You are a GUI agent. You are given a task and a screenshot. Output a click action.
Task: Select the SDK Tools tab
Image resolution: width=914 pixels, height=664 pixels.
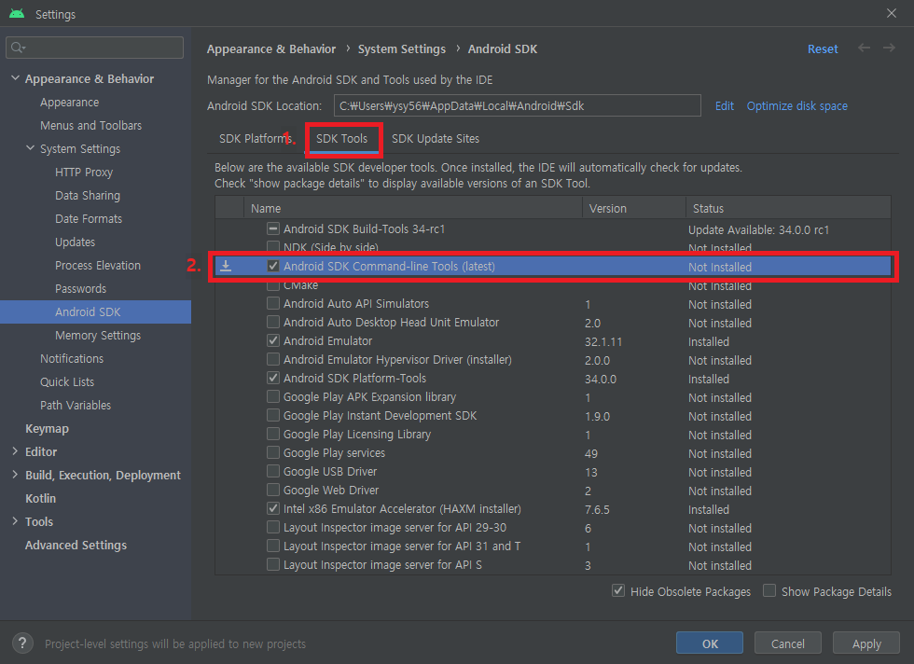pyautogui.click(x=342, y=139)
